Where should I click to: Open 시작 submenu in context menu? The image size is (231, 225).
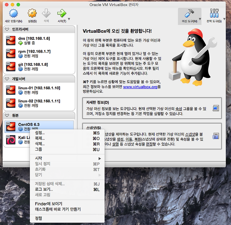[67, 158]
